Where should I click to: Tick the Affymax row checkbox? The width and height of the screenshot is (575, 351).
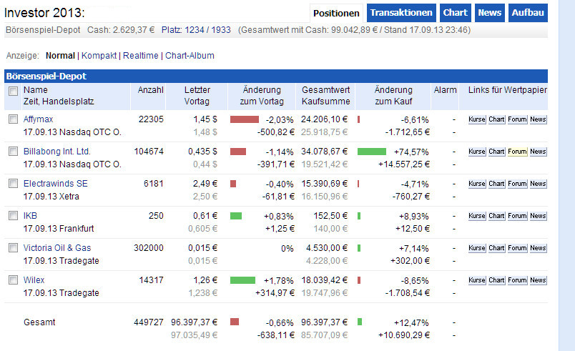(x=13, y=119)
